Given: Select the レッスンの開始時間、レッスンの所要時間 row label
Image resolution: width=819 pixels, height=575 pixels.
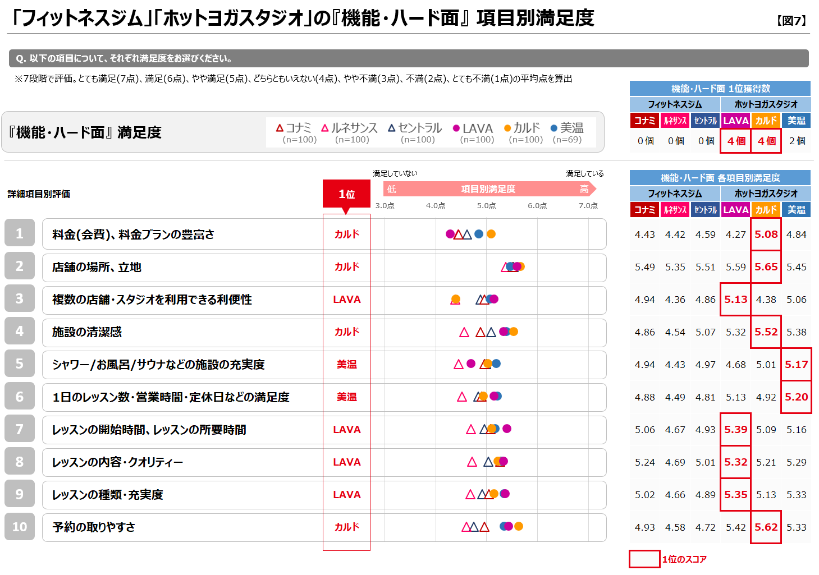Looking at the screenshot, I should point(149,430).
